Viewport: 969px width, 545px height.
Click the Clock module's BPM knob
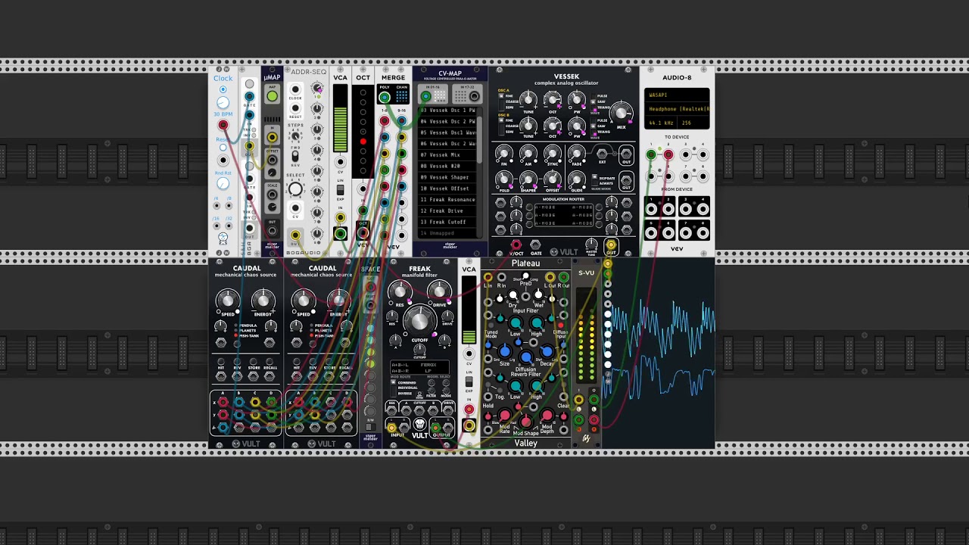pos(223,103)
